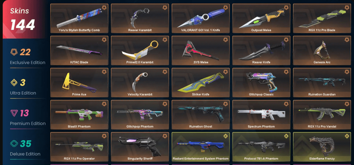Select the Premium Edition label

[28, 123]
